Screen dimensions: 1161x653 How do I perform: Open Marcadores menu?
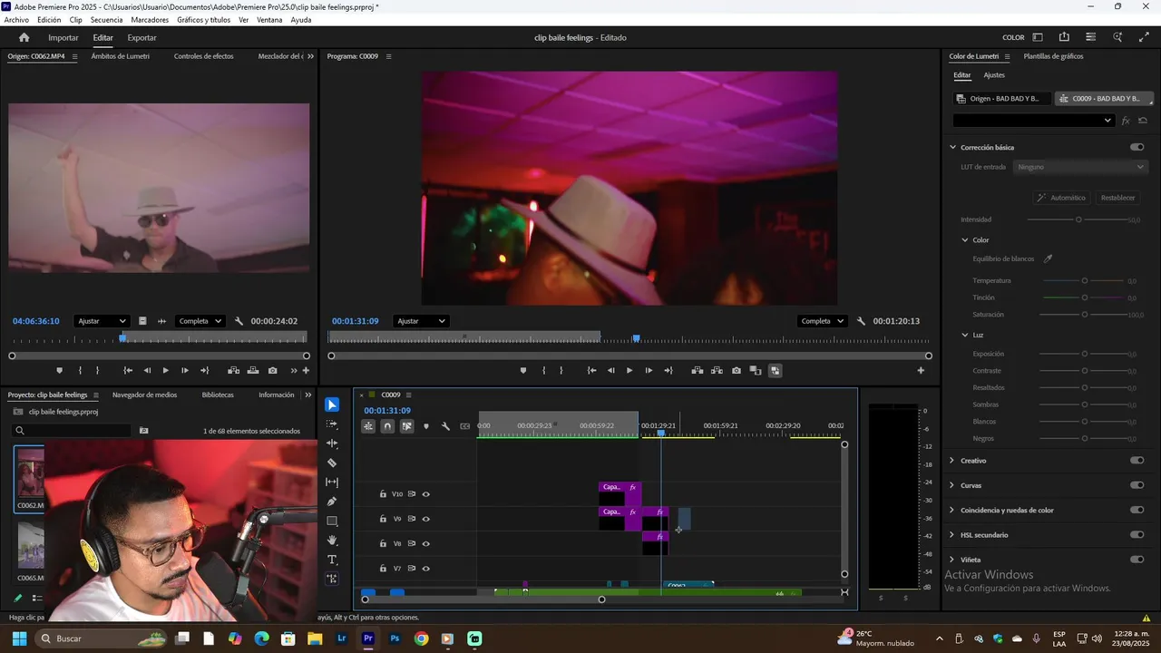pos(150,19)
